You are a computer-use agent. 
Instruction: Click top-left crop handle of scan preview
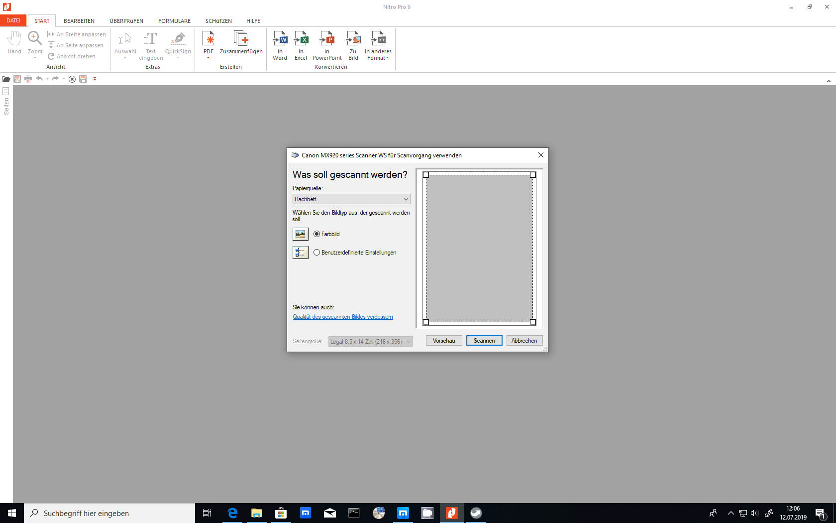425,175
